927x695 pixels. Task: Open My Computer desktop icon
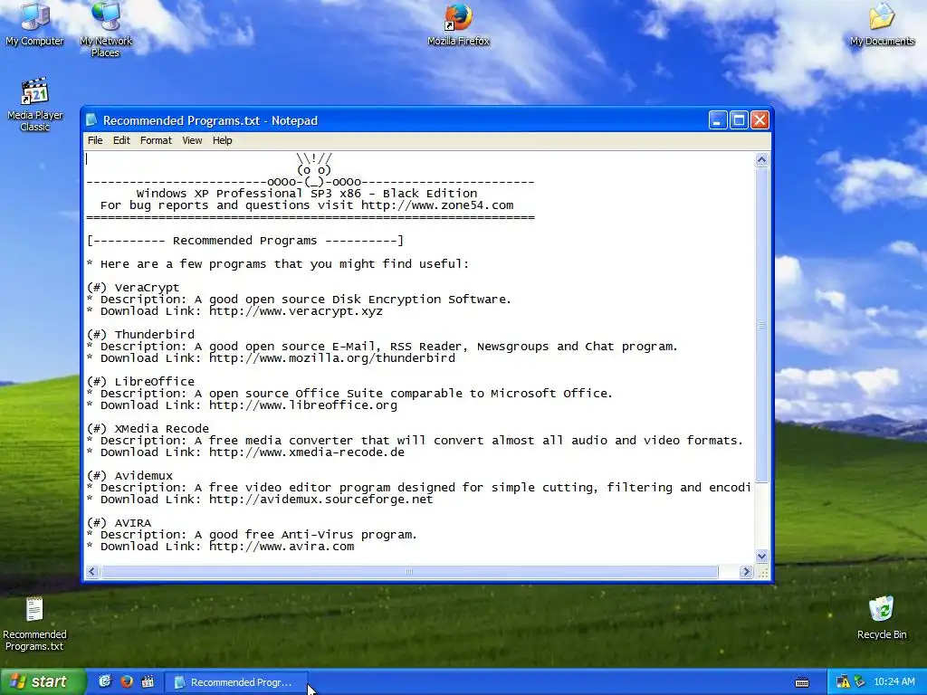(34, 24)
